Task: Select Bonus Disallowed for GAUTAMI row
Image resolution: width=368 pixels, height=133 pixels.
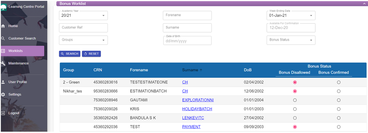Action: pos(295,100)
